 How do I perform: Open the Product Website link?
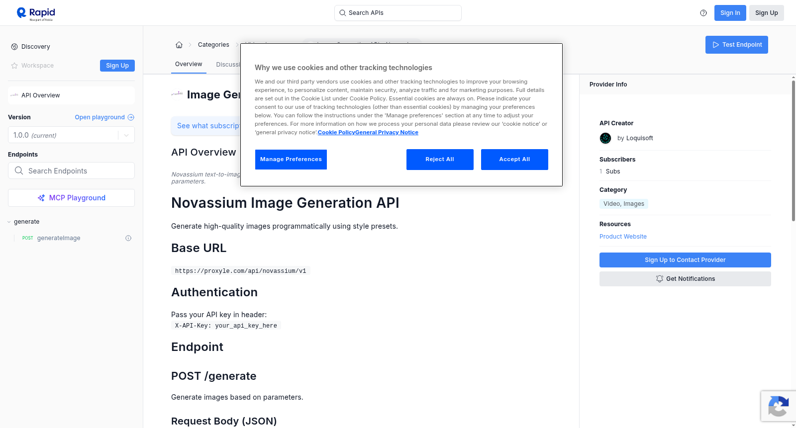pyautogui.click(x=623, y=237)
